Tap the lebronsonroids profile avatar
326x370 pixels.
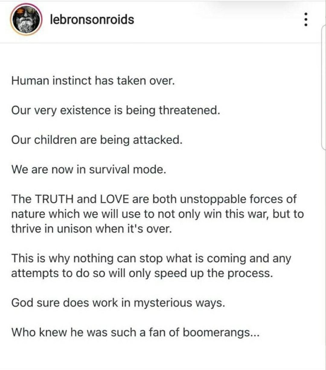(x=25, y=19)
